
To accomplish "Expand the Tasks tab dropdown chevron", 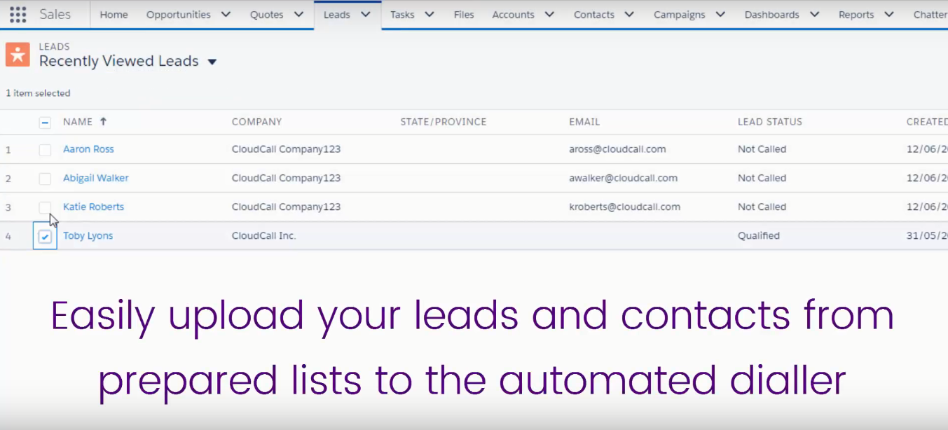I will (430, 15).
